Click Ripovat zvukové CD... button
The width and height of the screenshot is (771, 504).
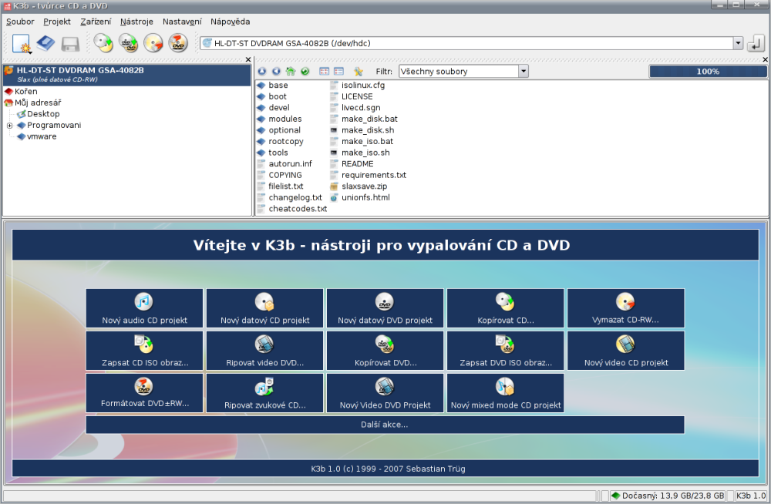(x=265, y=393)
